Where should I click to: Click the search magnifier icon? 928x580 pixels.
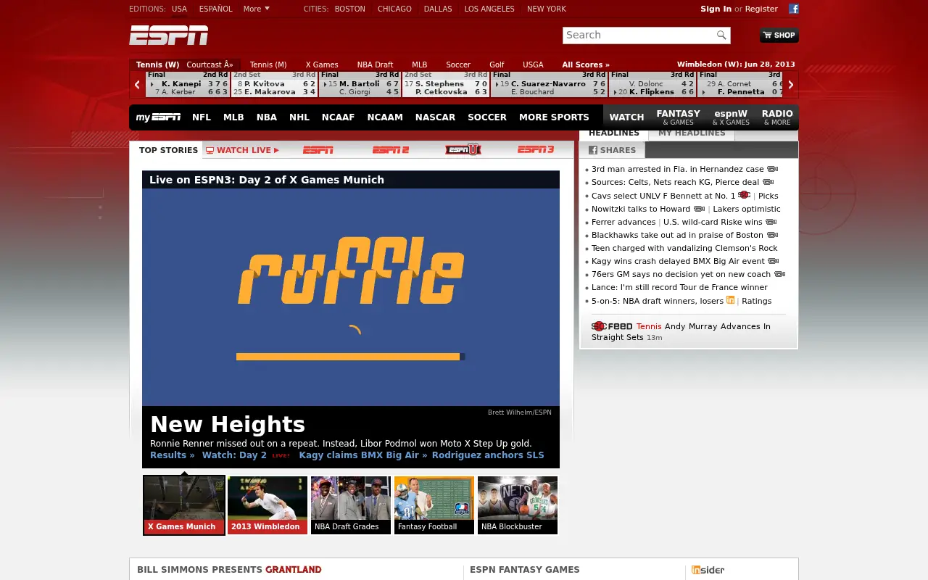[721, 35]
